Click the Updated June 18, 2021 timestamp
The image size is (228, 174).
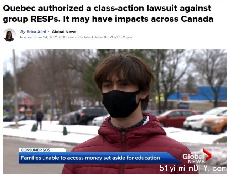point(105,37)
